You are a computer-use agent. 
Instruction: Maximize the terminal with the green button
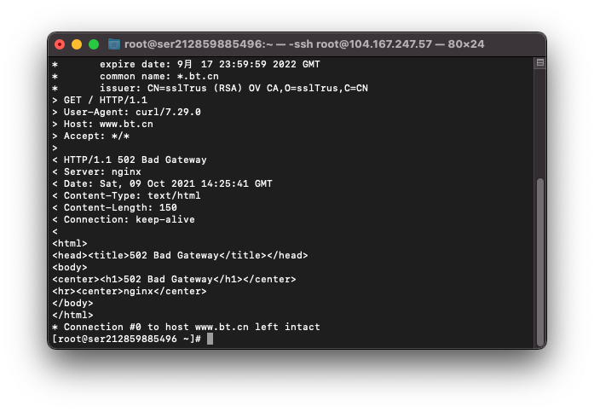click(x=94, y=44)
